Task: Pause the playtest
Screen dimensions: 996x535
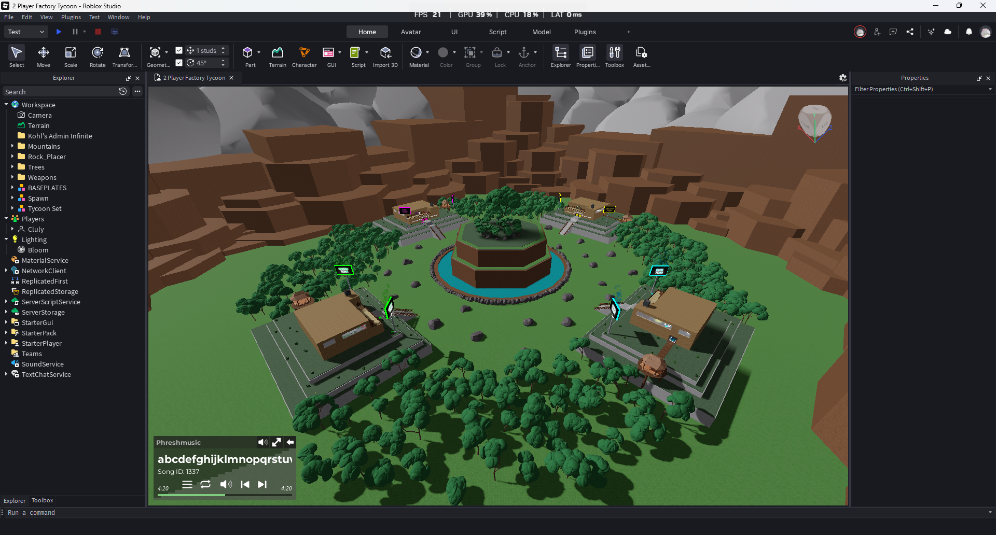Action: (75, 32)
